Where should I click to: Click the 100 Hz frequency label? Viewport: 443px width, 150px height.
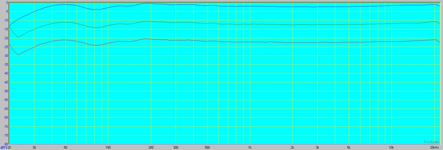108,147
